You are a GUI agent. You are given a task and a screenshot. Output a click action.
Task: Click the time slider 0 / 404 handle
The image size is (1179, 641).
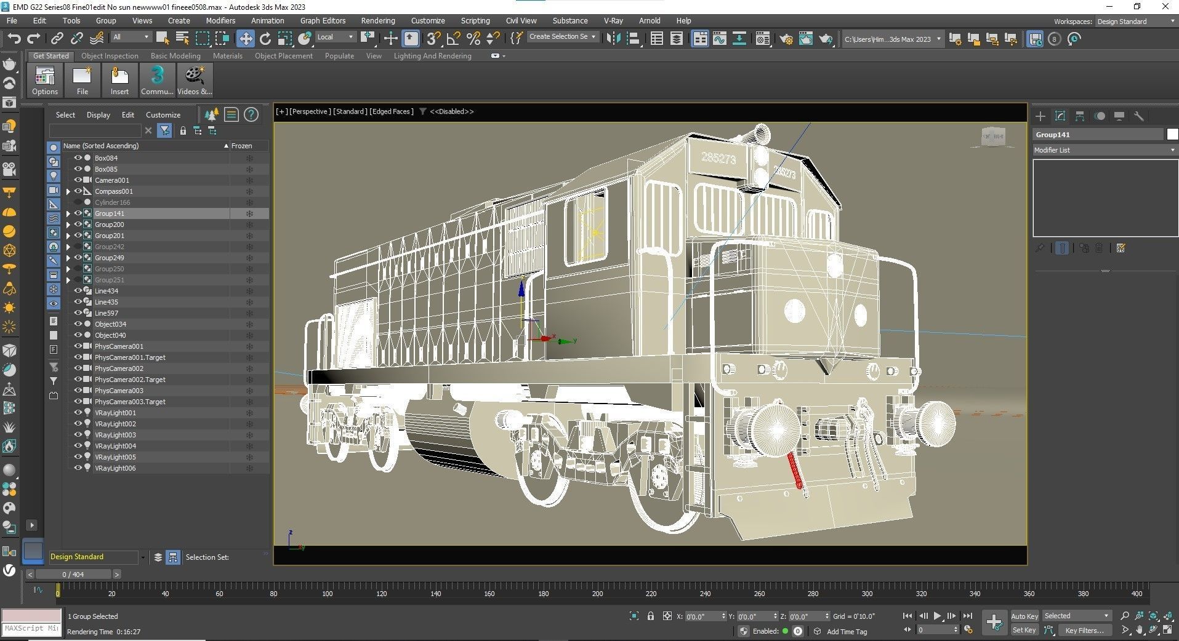coord(73,575)
